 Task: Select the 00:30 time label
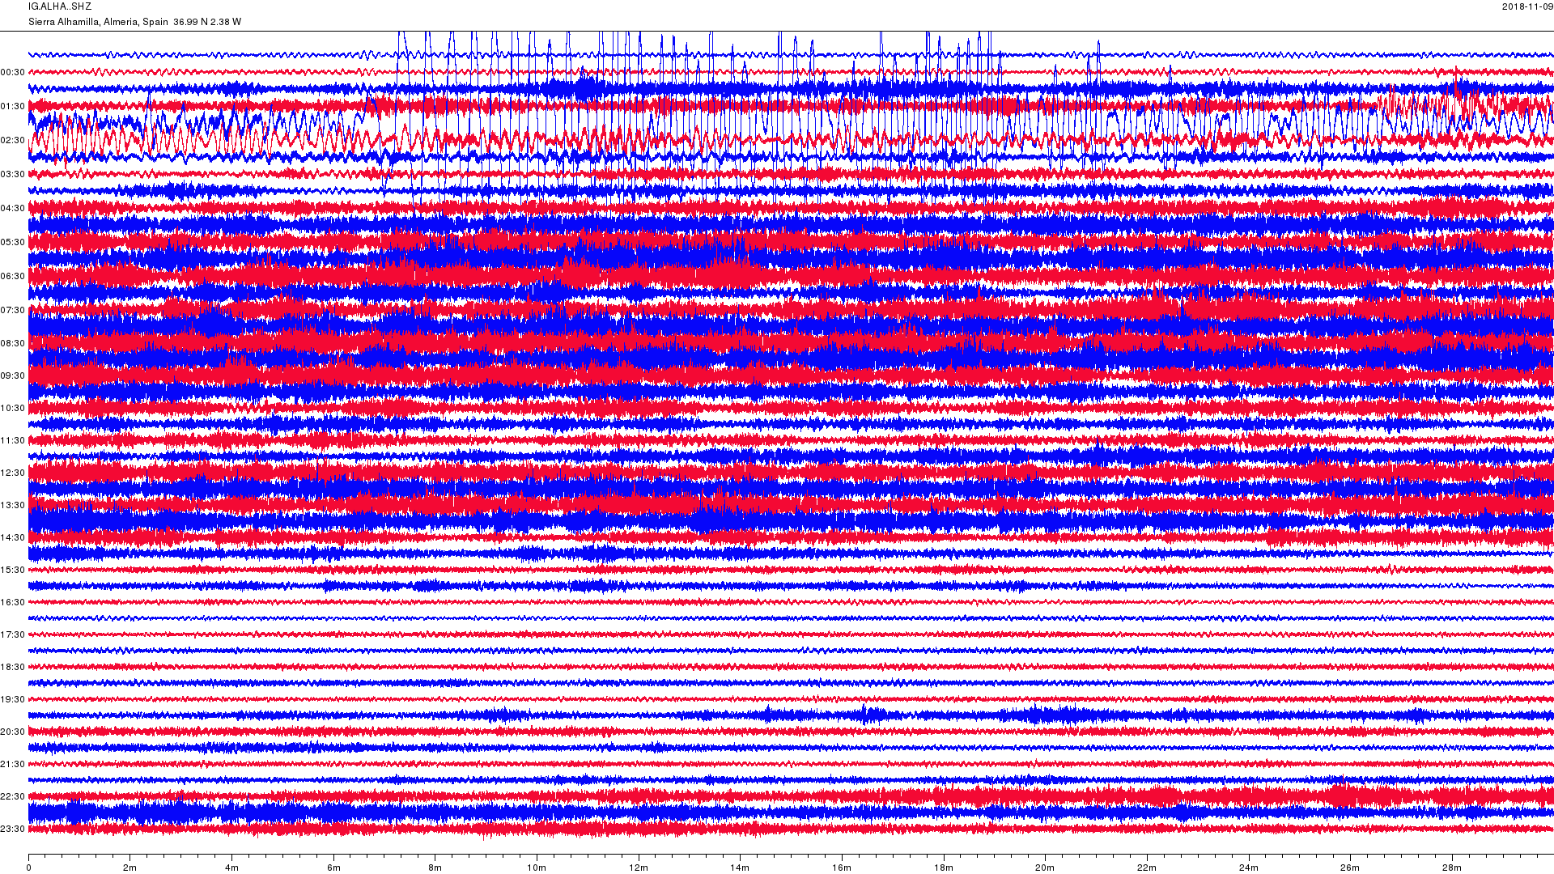coord(13,73)
